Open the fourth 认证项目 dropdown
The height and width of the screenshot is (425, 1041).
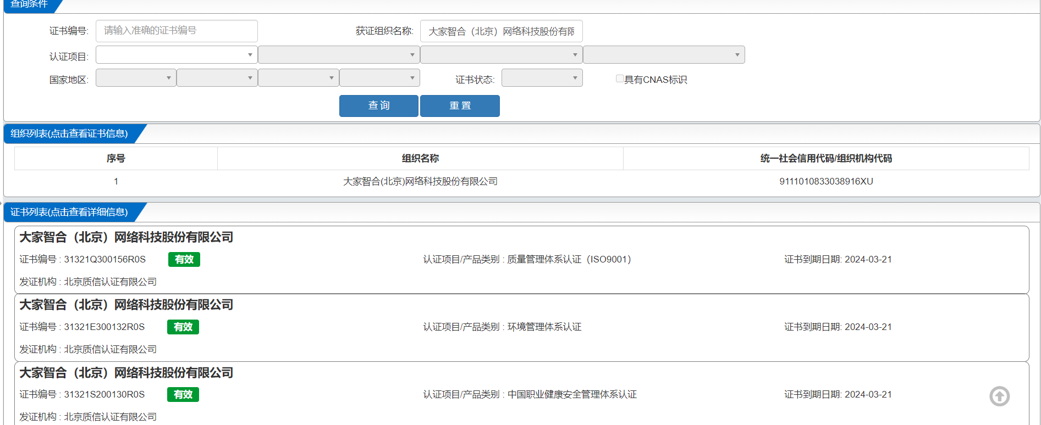click(x=664, y=55)
